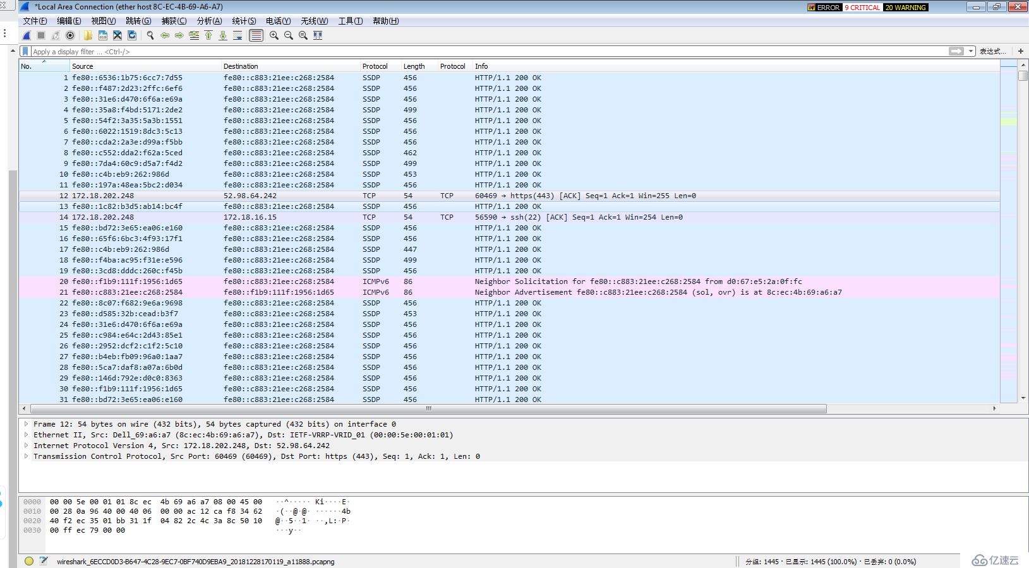Click the 20 WARNING badge
1029x568 pixels.
905,8
